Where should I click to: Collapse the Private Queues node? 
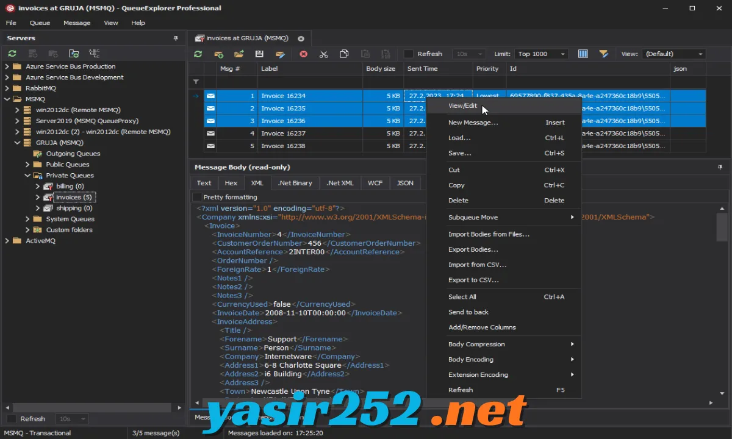point(27,176)
